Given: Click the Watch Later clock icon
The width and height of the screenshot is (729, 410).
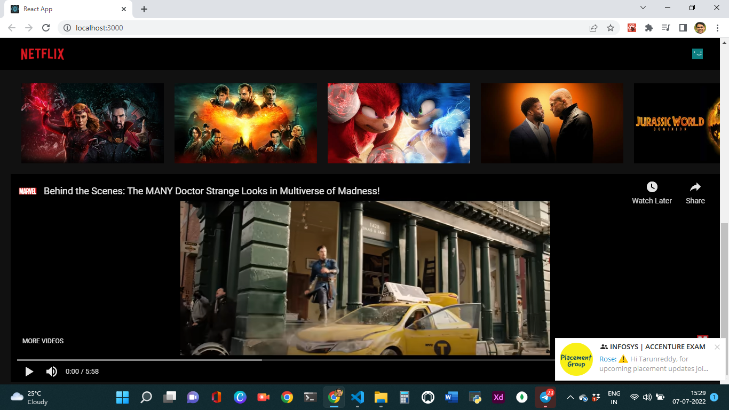Looking at the screenshot, I should coord(652,187).
